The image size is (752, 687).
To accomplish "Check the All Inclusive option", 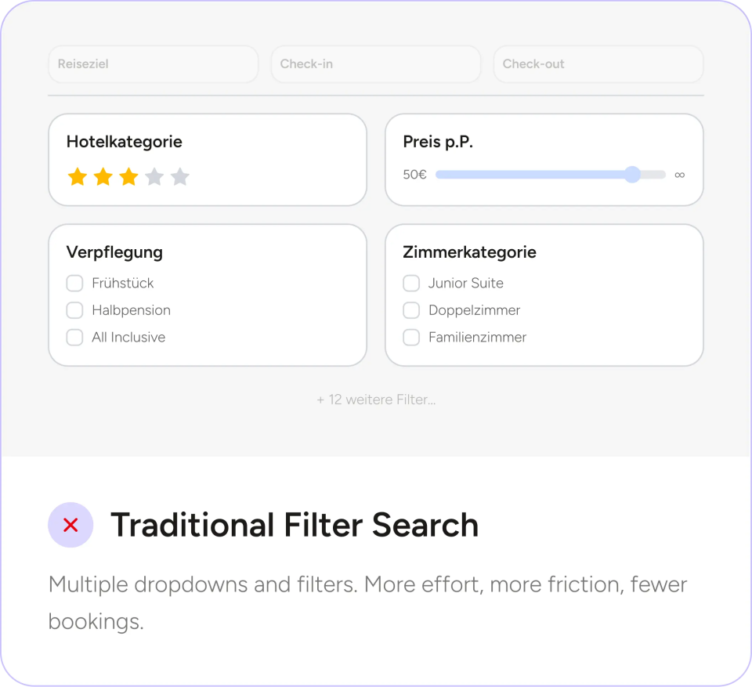I will (x=74, y=338).
